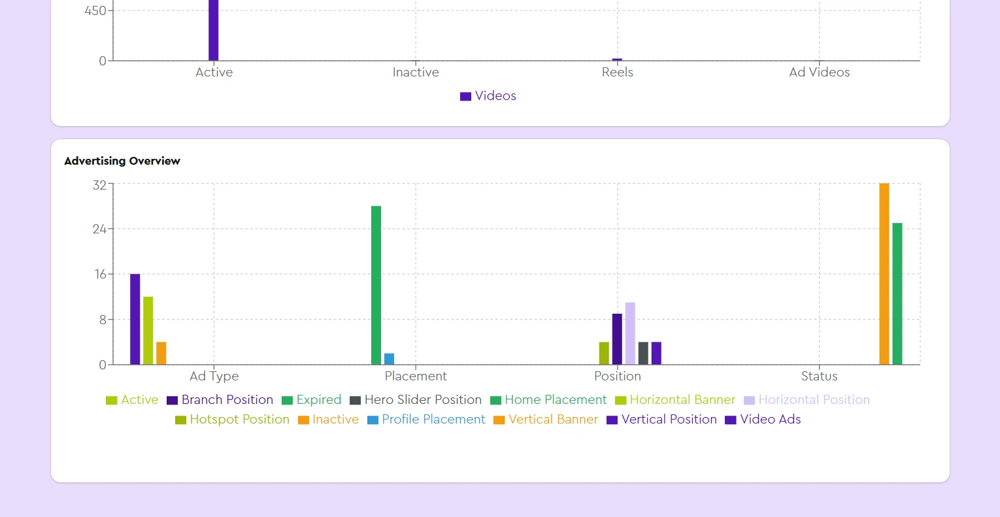Select the purple Video Ads bar in Ad Type
The image size is (1000, 517).
(135, 319)
